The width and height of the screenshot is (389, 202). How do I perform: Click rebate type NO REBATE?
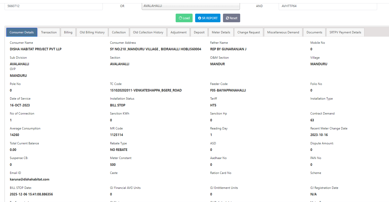(x=119, y=150)
